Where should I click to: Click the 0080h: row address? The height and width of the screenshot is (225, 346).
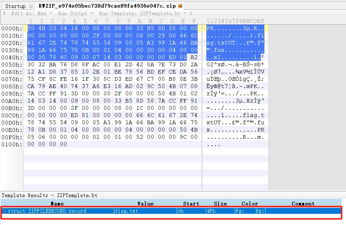12,86
